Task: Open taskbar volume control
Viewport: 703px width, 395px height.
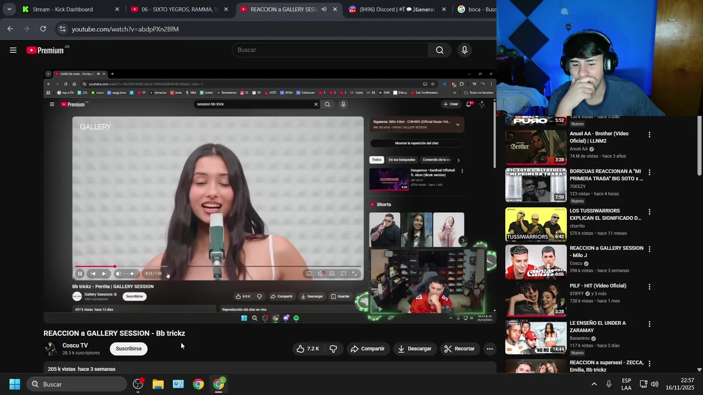Action: [x=654, y=384]
